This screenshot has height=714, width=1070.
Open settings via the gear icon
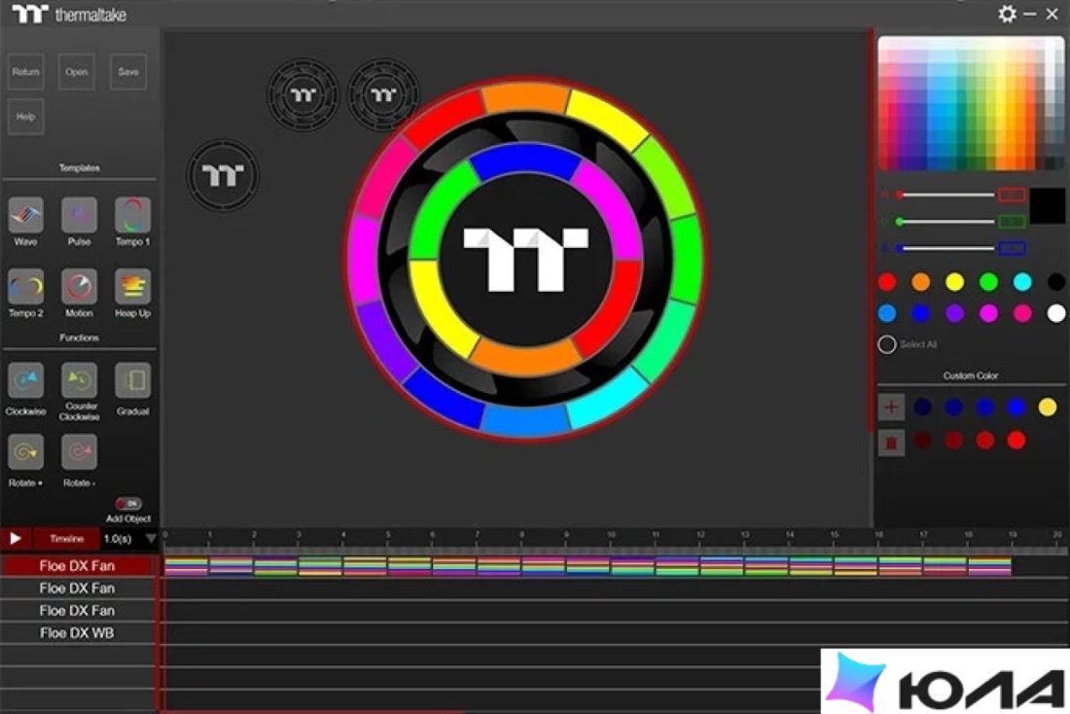(1007, 14)
